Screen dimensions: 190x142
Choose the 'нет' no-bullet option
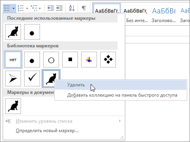[x=13, y=60]
